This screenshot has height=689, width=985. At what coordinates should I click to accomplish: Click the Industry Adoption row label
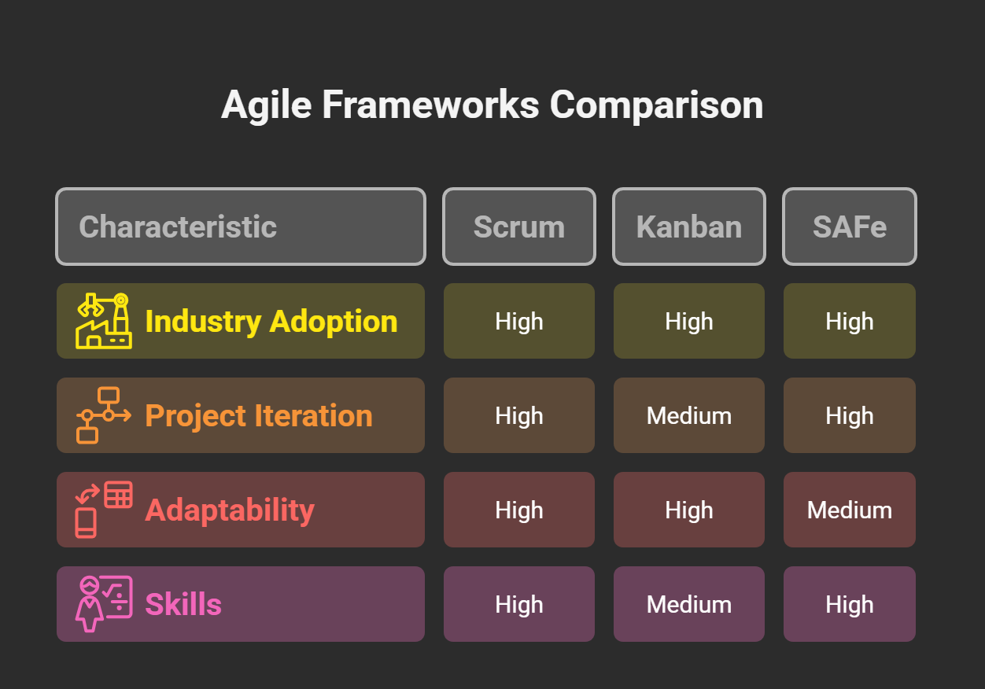tap(271, 321)
